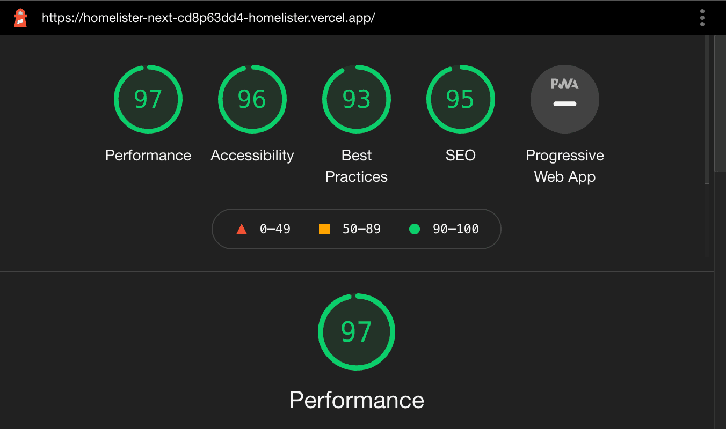
Task: Open the homelister vercel.app URL link
Action: point(208,18)
